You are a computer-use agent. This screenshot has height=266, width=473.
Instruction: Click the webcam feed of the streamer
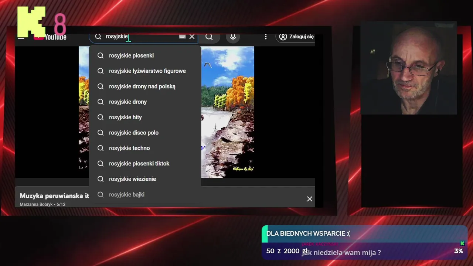coord(409,69)
